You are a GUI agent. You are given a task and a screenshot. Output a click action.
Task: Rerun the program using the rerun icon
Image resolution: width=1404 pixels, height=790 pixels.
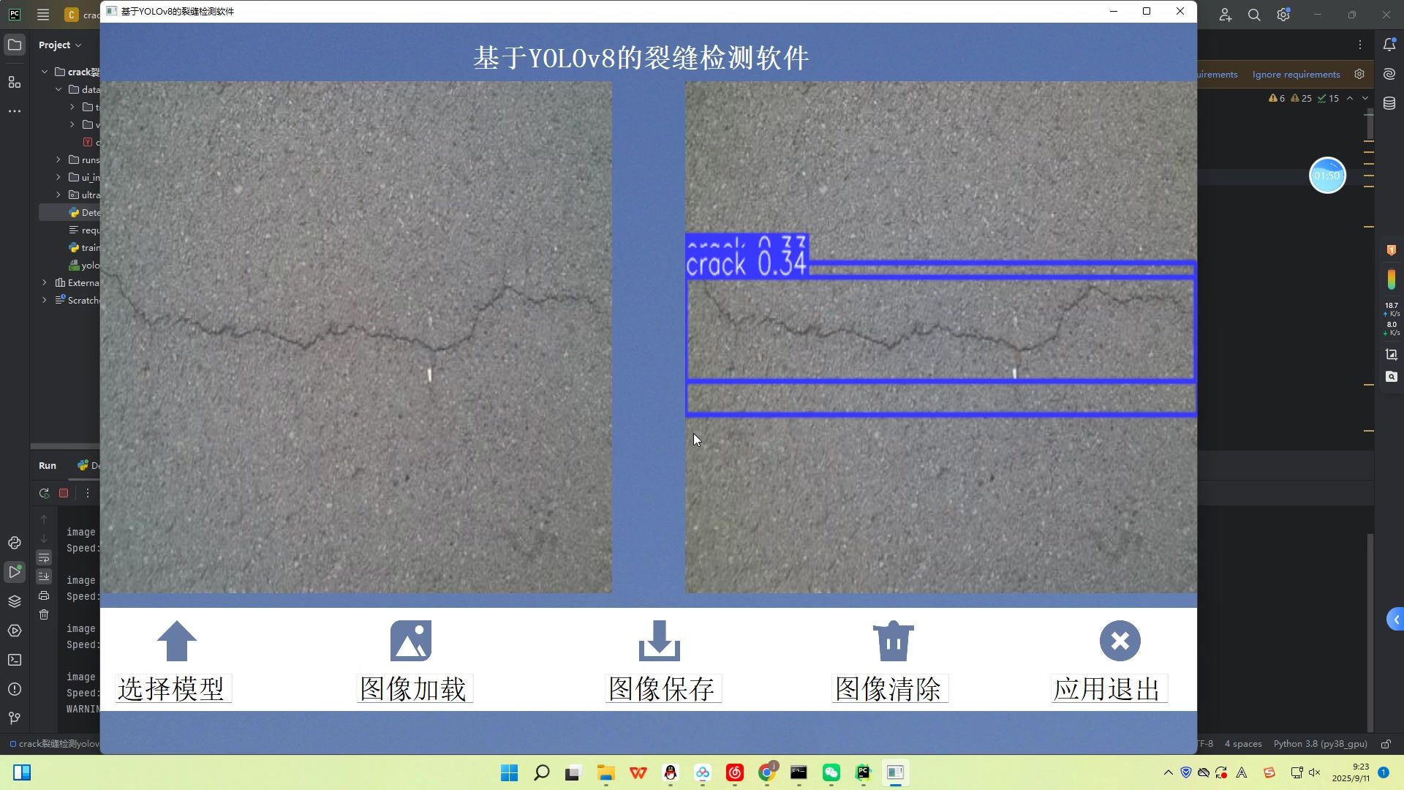[44, 493]
